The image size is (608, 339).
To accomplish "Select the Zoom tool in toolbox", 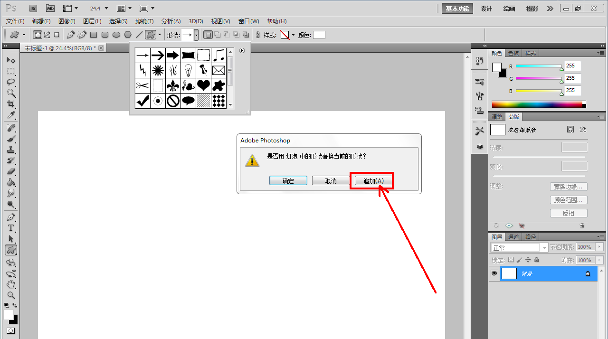I will coord(11,295).
